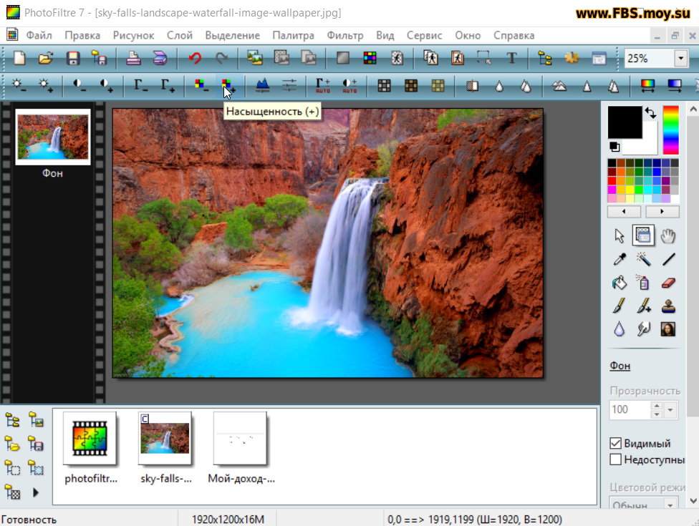Select the Fill paint bucket tool
Screen dimensions: 699x526
click(620, 283)
